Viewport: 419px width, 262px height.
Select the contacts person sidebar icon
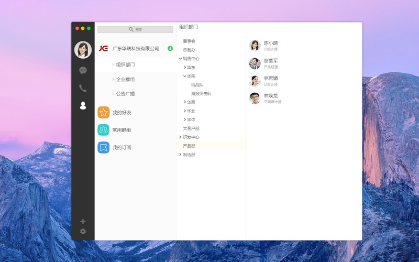(x=83, y=105)
